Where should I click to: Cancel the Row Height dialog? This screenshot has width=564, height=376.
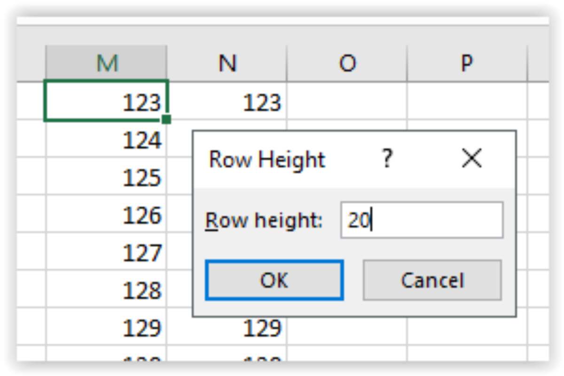432,280
